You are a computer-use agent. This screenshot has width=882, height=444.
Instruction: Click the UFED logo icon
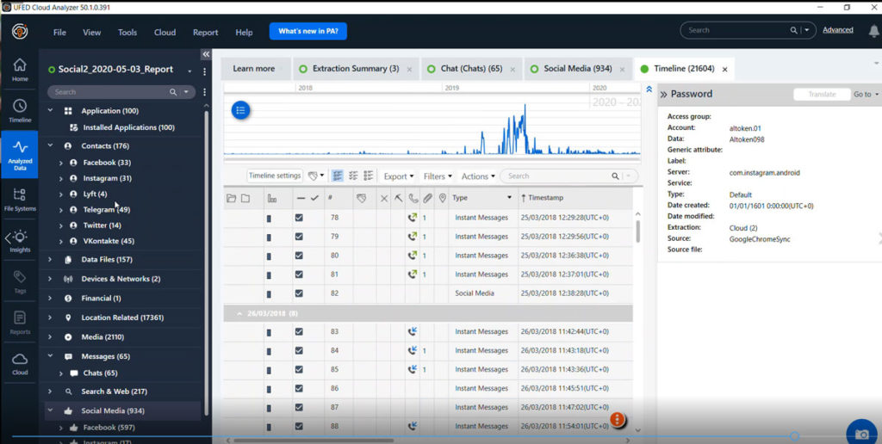pos(20,32)
